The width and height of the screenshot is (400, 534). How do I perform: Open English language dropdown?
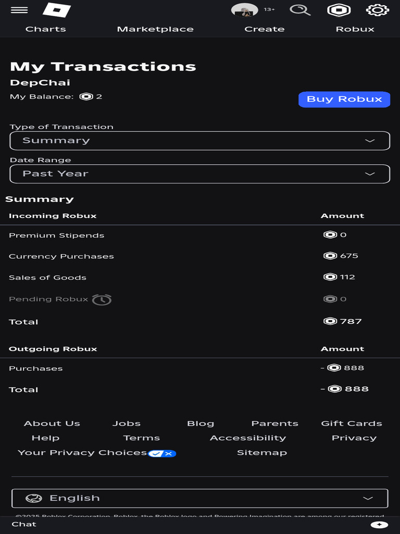(x=199, y=499)
